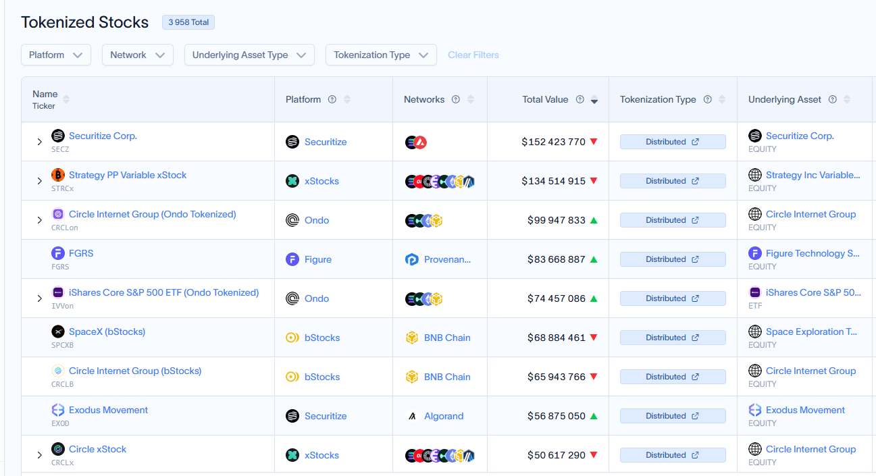Toggle the Total Value column sort arrows

[x=594, y=99]
